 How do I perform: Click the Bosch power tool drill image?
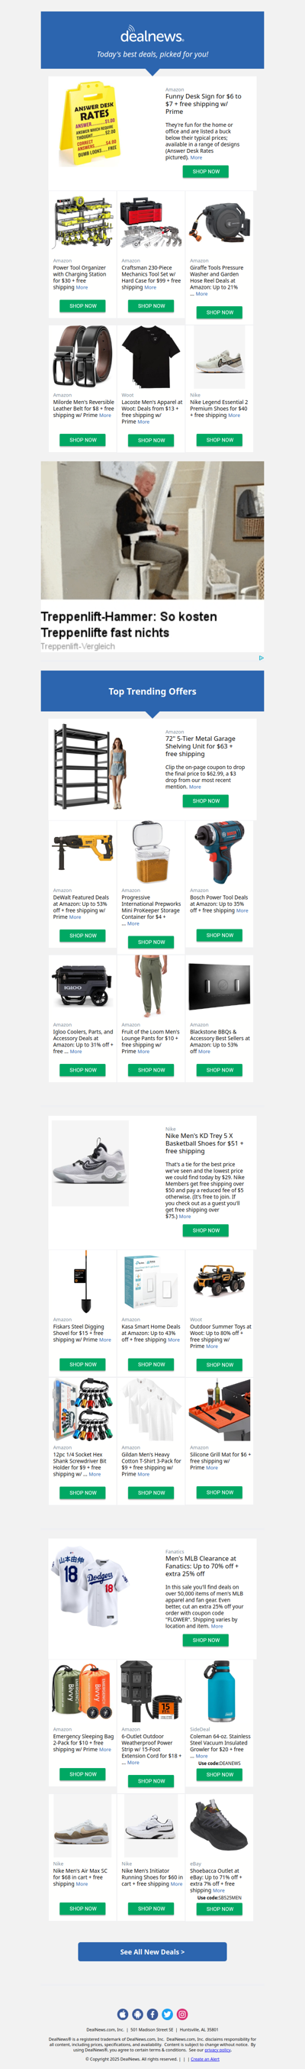tap(220, 852)
